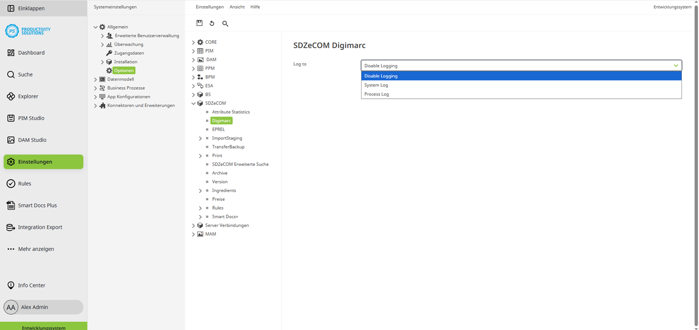Open the Ansicht menu

coord(237,6)
